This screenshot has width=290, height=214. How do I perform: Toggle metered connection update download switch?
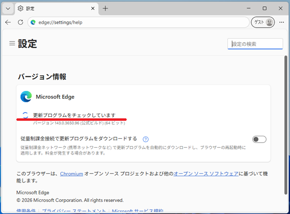[x=259, y=139]
